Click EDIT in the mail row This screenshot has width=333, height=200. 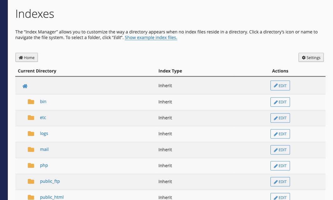coord(280,150)
